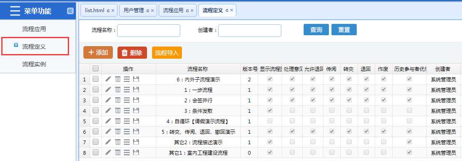
Task: Click floppy save icon for 6：内外子流程演示
Action: click(x=136, y=79)
